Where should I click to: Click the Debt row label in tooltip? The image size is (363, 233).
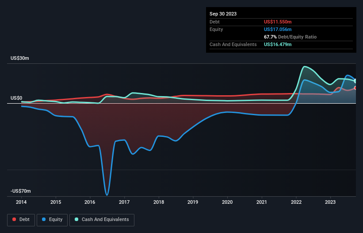pyautogui.click(x=214, y=22)
